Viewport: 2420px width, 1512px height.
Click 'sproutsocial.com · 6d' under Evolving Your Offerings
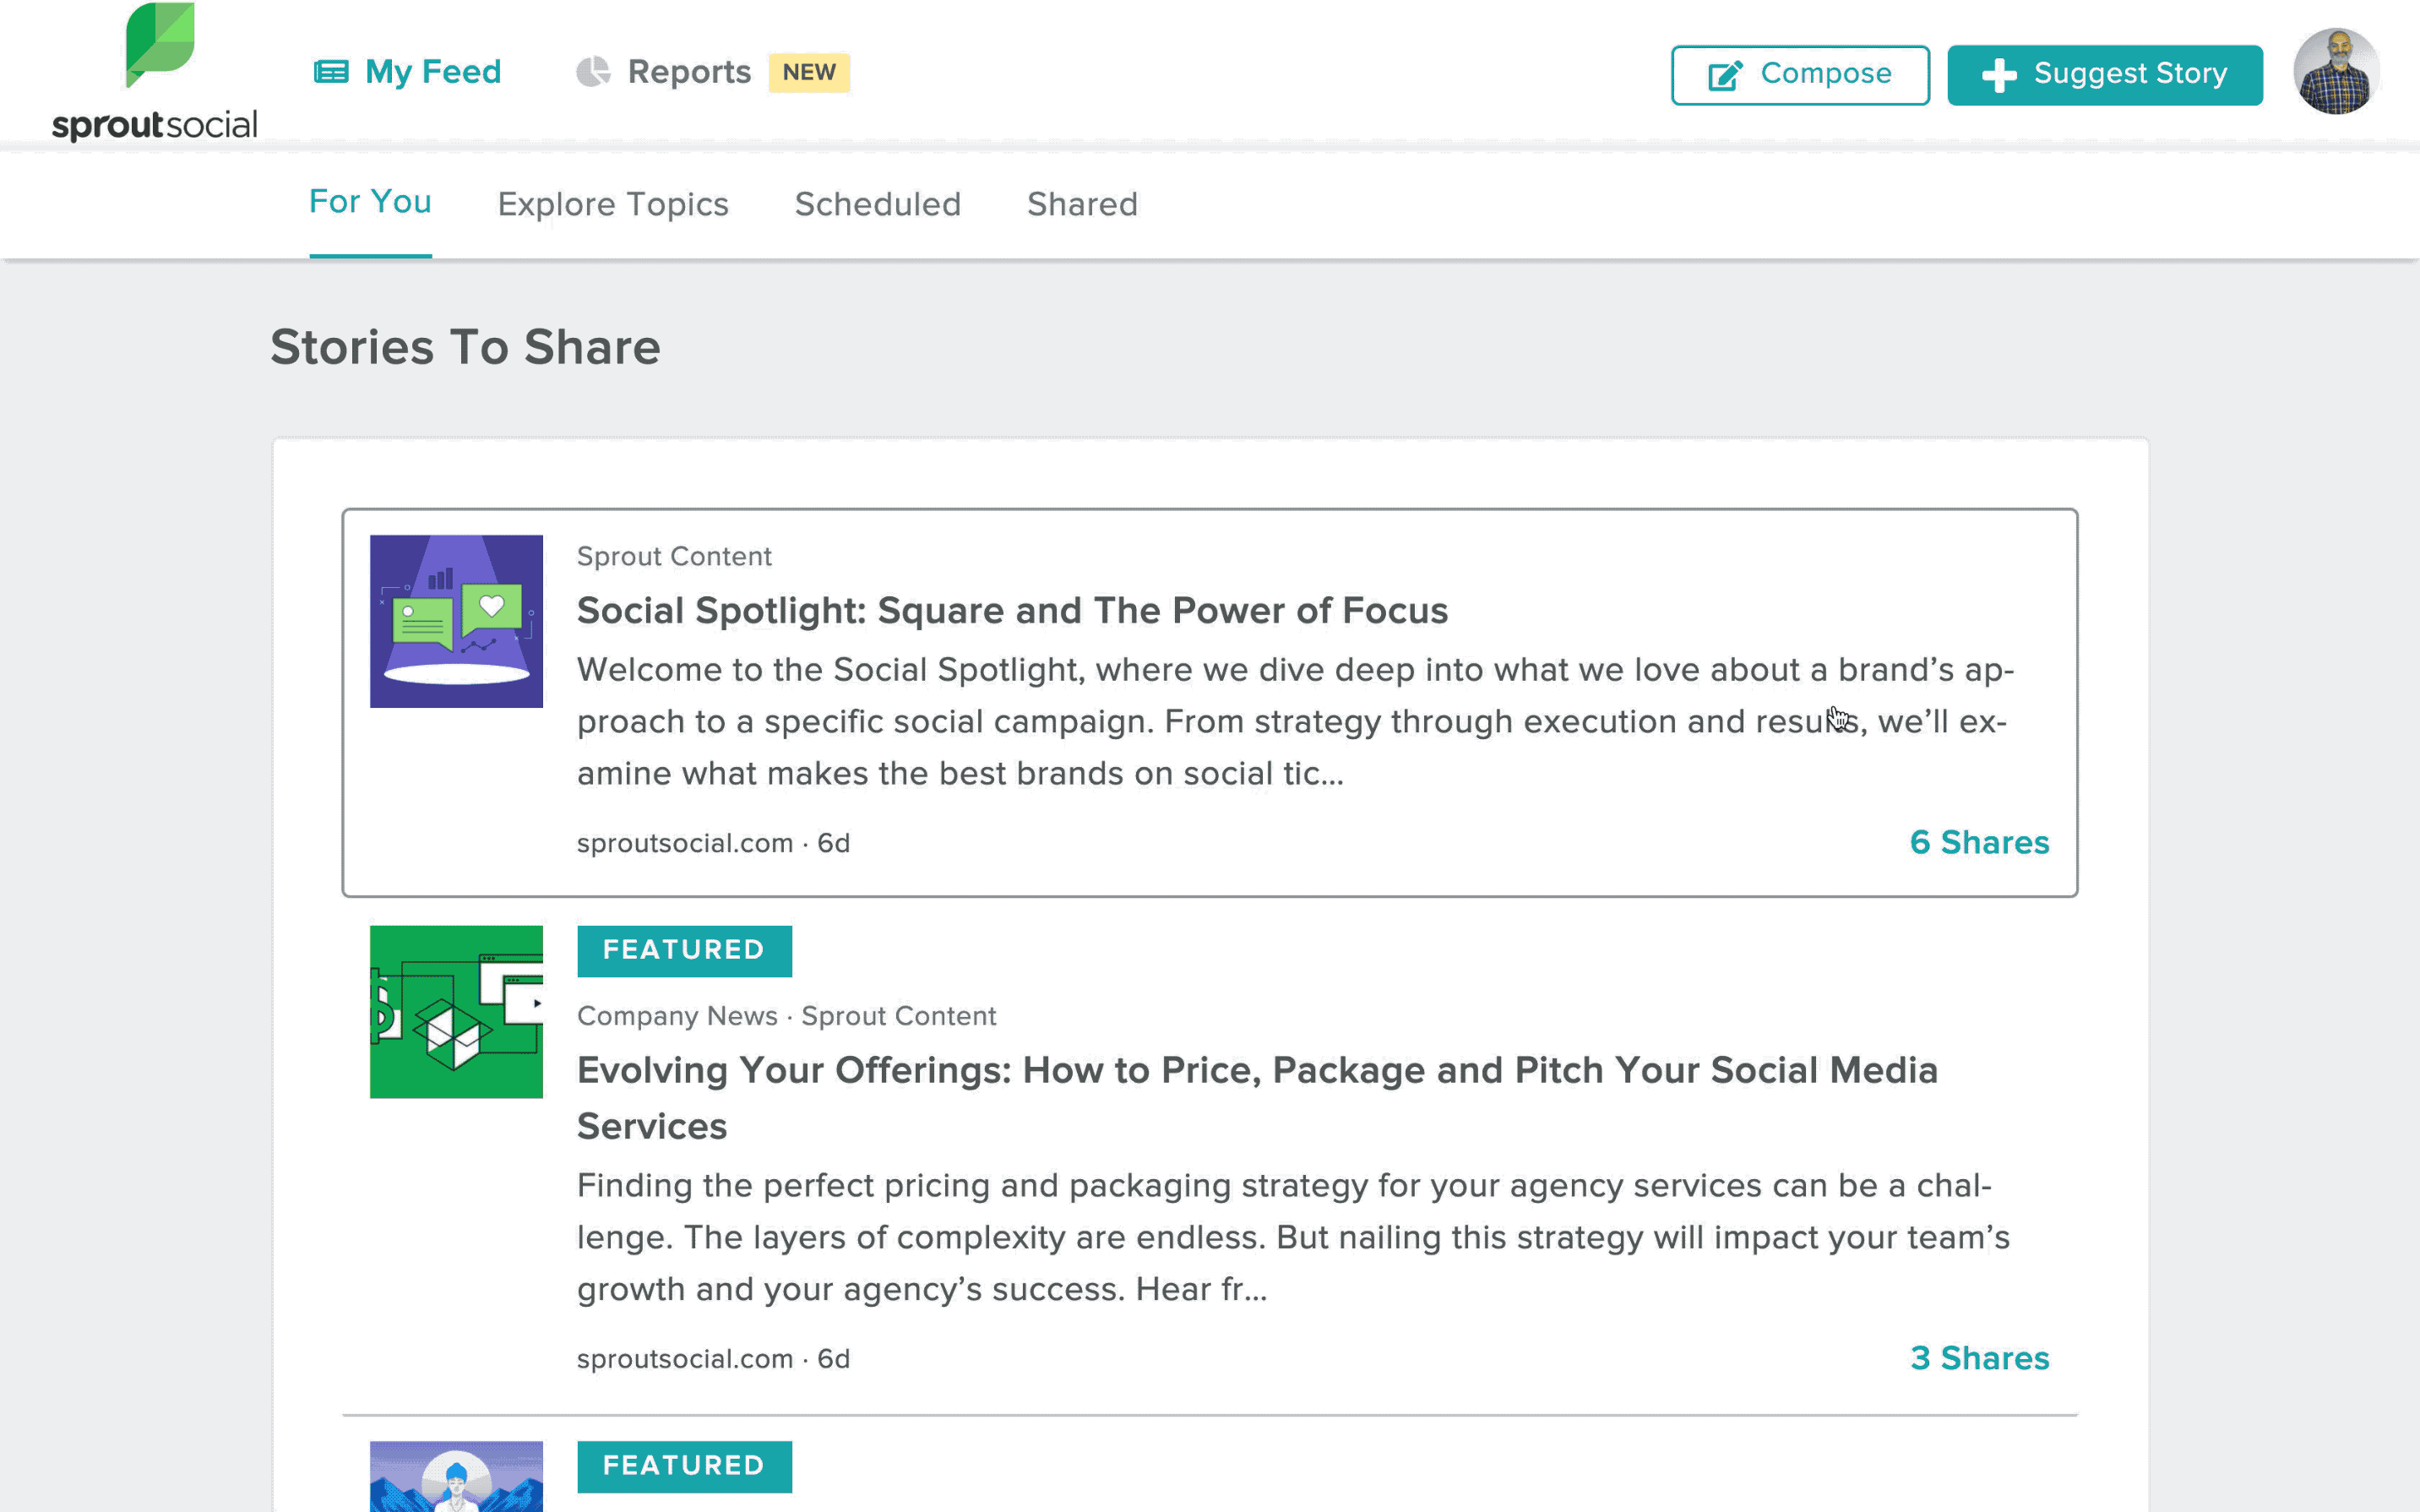click(x=713, y=1359)
